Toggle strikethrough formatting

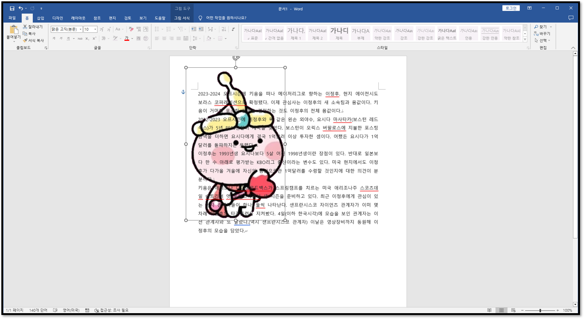[x=80, y=39]
